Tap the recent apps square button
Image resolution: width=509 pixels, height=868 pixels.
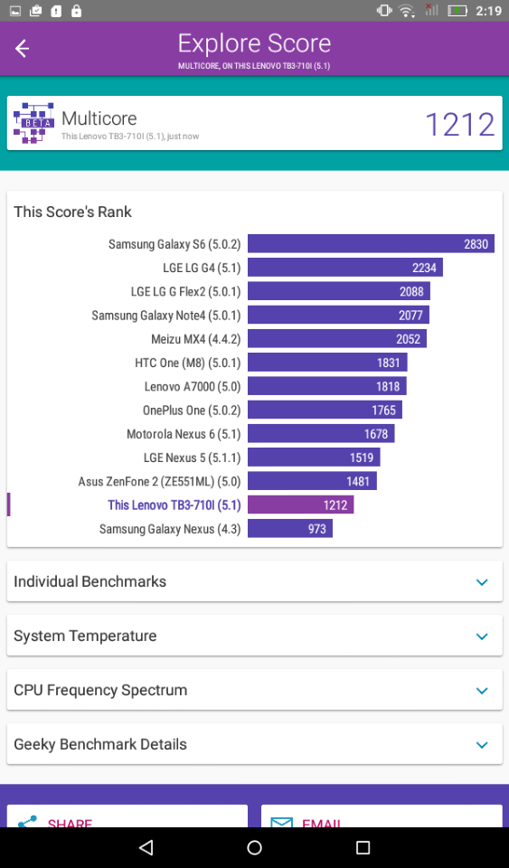point(363,847)
